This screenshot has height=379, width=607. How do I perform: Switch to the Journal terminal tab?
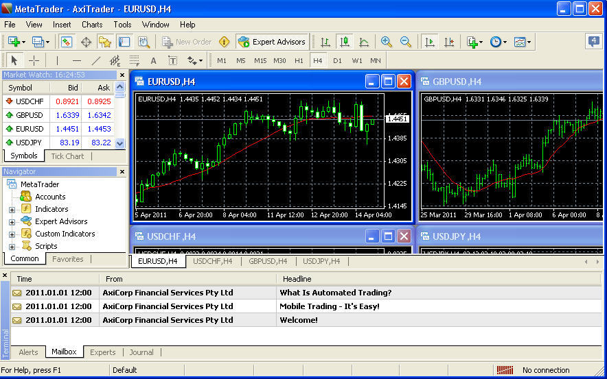(141, 352)
